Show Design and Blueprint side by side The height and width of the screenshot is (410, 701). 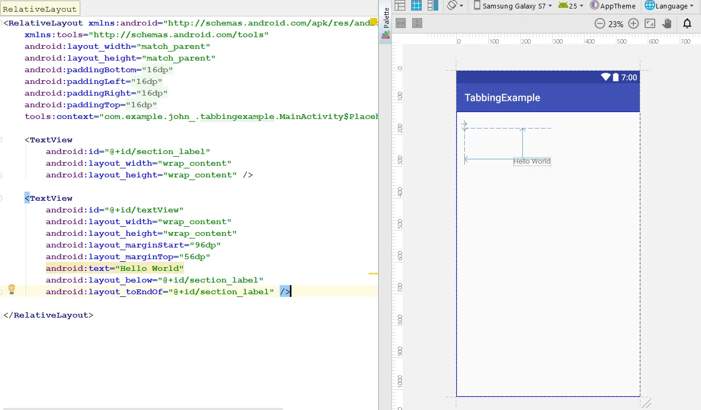coord(433,6)
